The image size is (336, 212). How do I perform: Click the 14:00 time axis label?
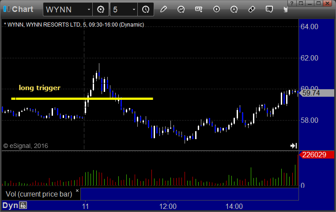[x=234, y=206]
